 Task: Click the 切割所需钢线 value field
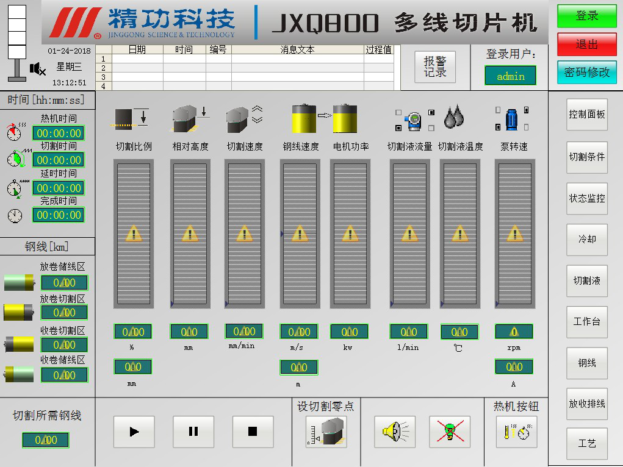(x=46, y=440)
